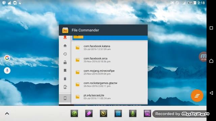Select the Internal storage phone icon
This screenshot has height=121, width=216.
coord(65,98)
